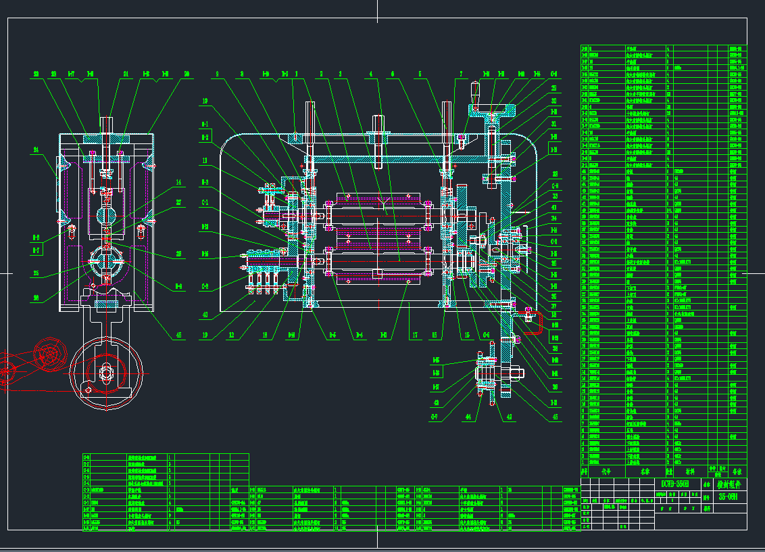Screen dimensions: 765x552
Task: Click callout "17" below front view
Action: click(415, 335)
